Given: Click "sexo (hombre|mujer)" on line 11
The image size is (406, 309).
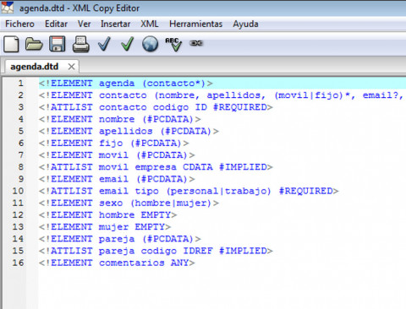Looking at the screenshot, I should point(155,203).
